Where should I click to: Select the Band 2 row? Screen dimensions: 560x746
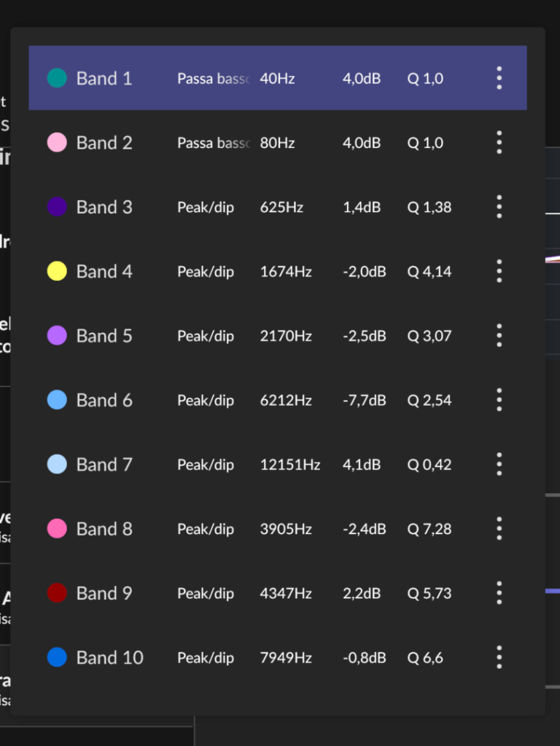tap(278, 143)
